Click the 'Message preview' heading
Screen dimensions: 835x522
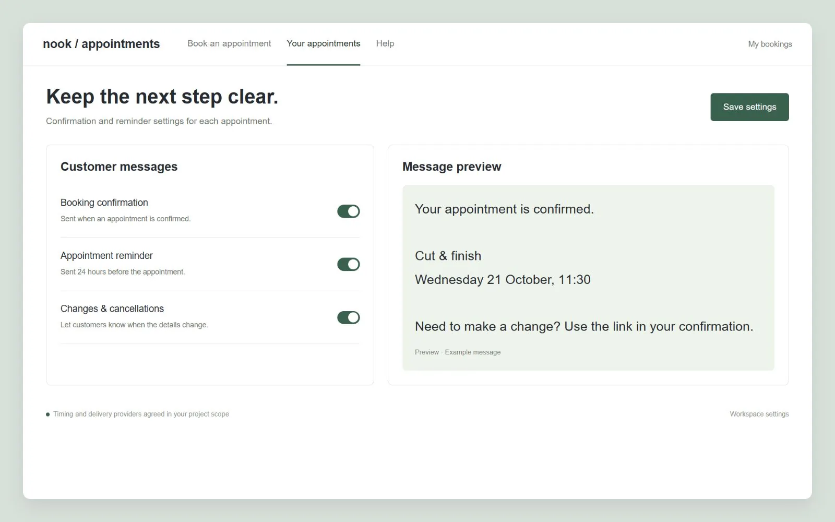point(452,167)
